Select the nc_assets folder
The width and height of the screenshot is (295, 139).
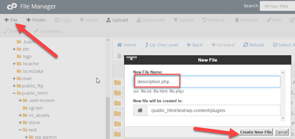[36, 115]
